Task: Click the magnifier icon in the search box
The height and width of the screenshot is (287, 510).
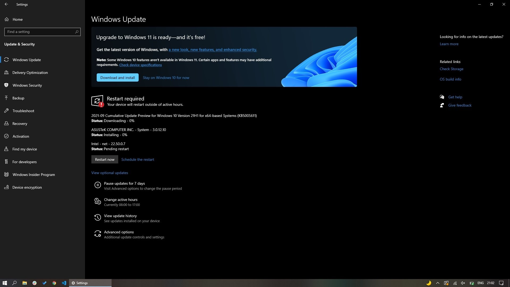Action: (77, 32)
